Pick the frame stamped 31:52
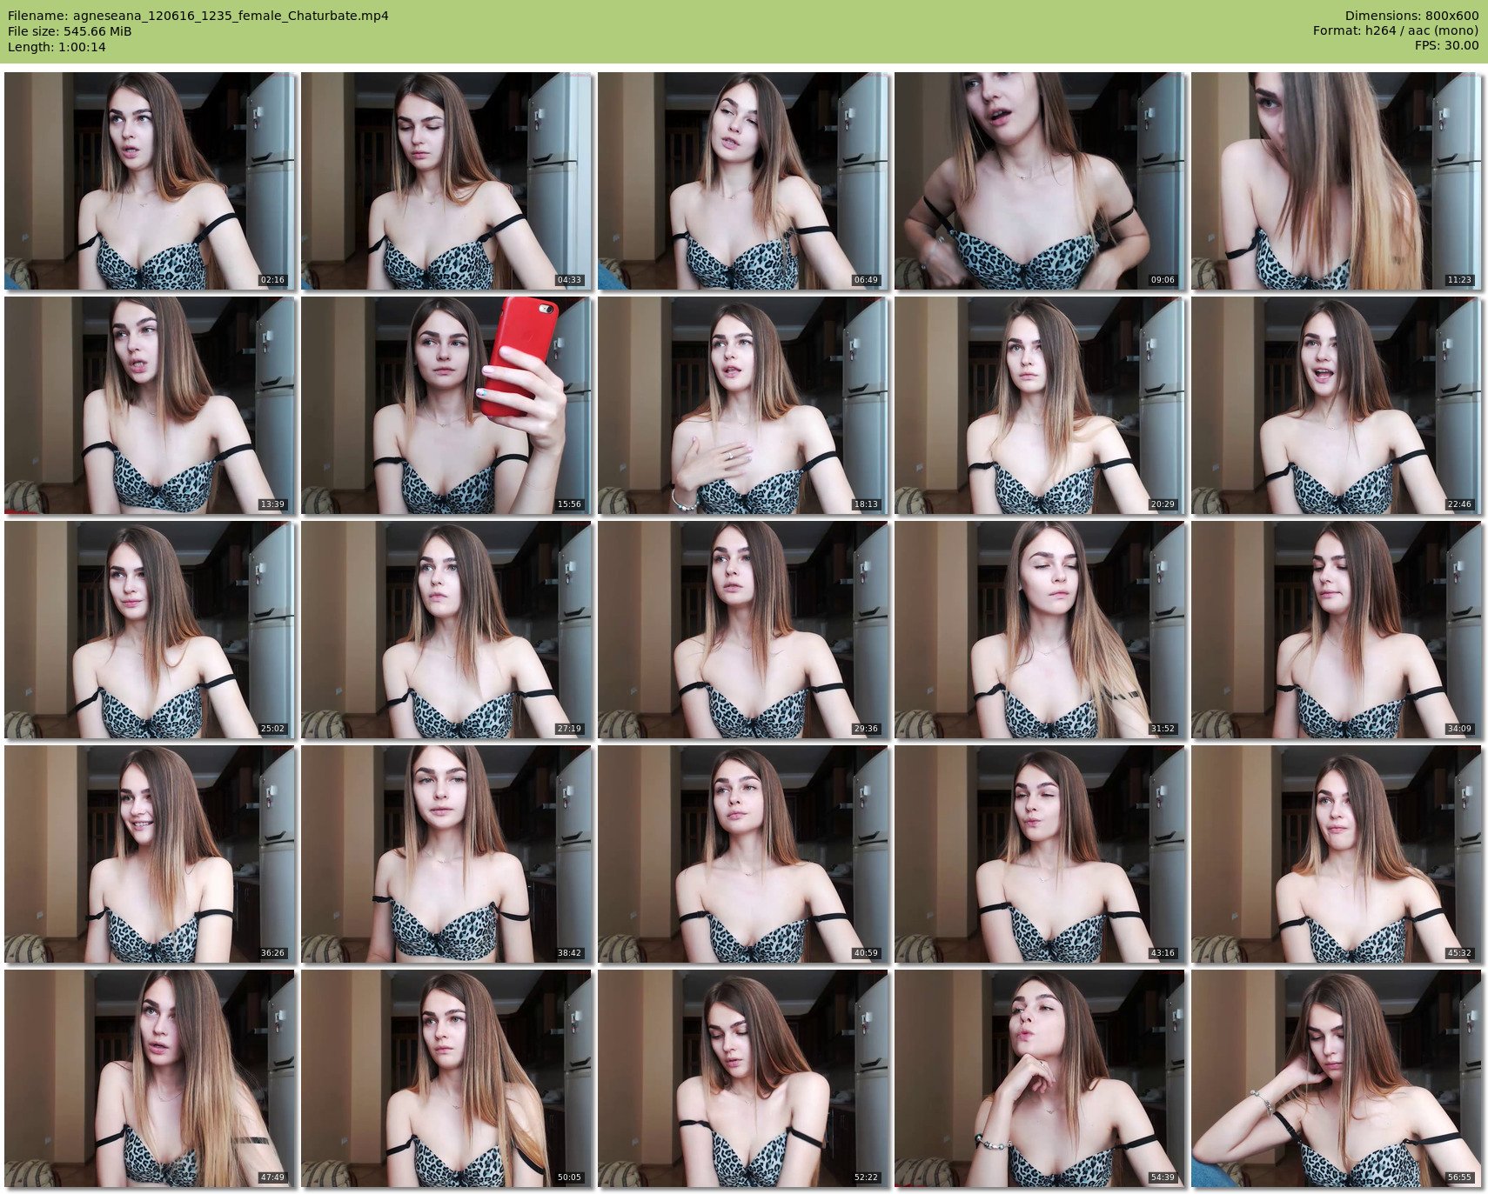 pyautogui.click(x=1040, y=630)
